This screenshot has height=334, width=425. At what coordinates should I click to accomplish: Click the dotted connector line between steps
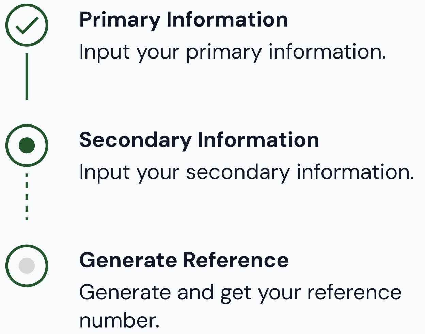[x=27, y=197]
